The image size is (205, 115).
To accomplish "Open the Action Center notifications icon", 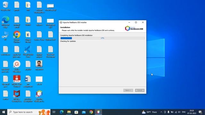I will point(200,112).
